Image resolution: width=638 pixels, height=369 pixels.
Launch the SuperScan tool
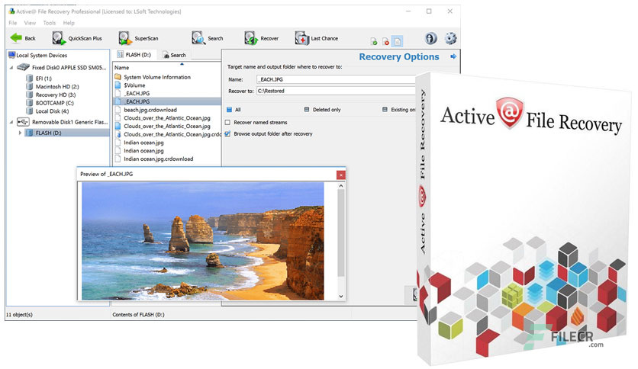138,38
